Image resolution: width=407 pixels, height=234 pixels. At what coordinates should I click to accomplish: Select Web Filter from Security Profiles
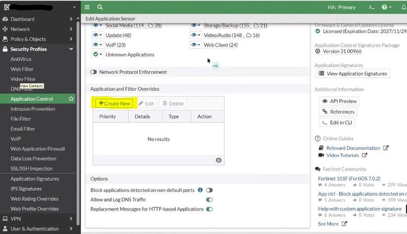coord(22,69)
